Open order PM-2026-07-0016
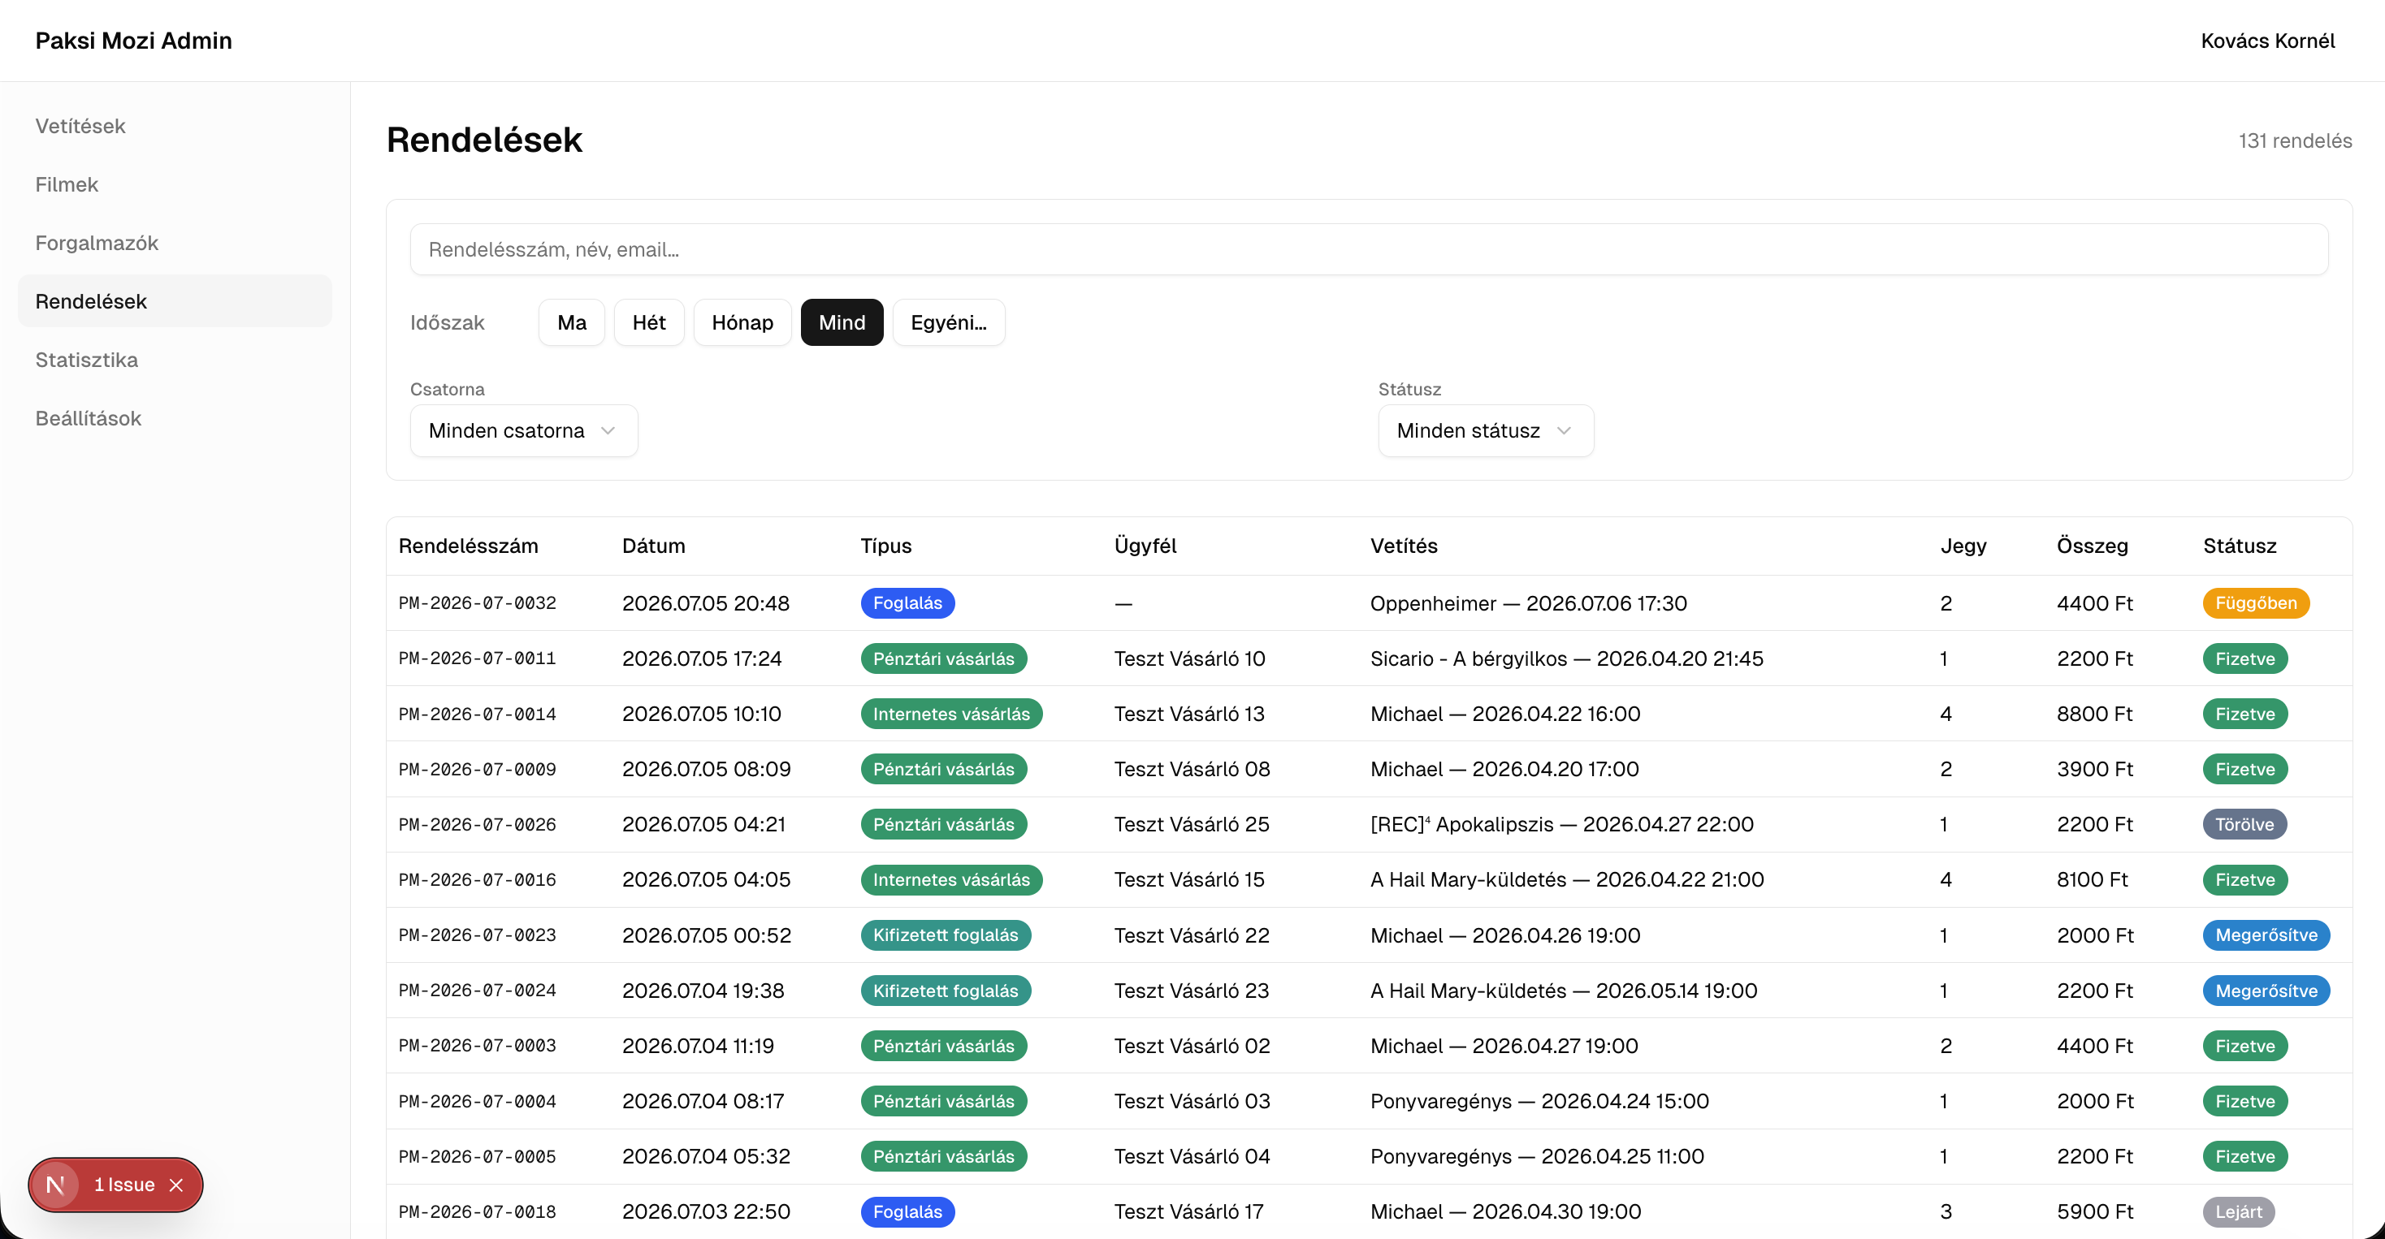This screenshot has width=2385, height=1239. (477, 880)
